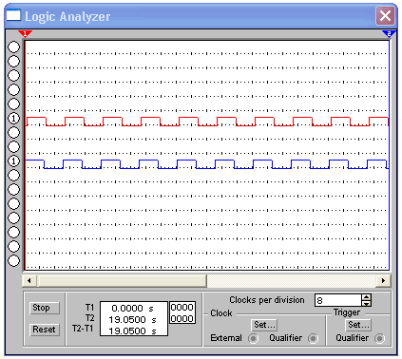Click the Clock Qualifier terminal indicator

pos(313,338)
